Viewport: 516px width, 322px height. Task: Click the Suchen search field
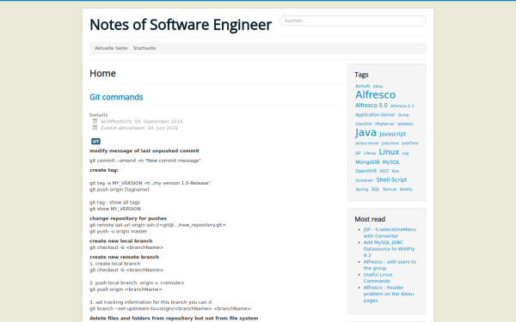point(353,21)
